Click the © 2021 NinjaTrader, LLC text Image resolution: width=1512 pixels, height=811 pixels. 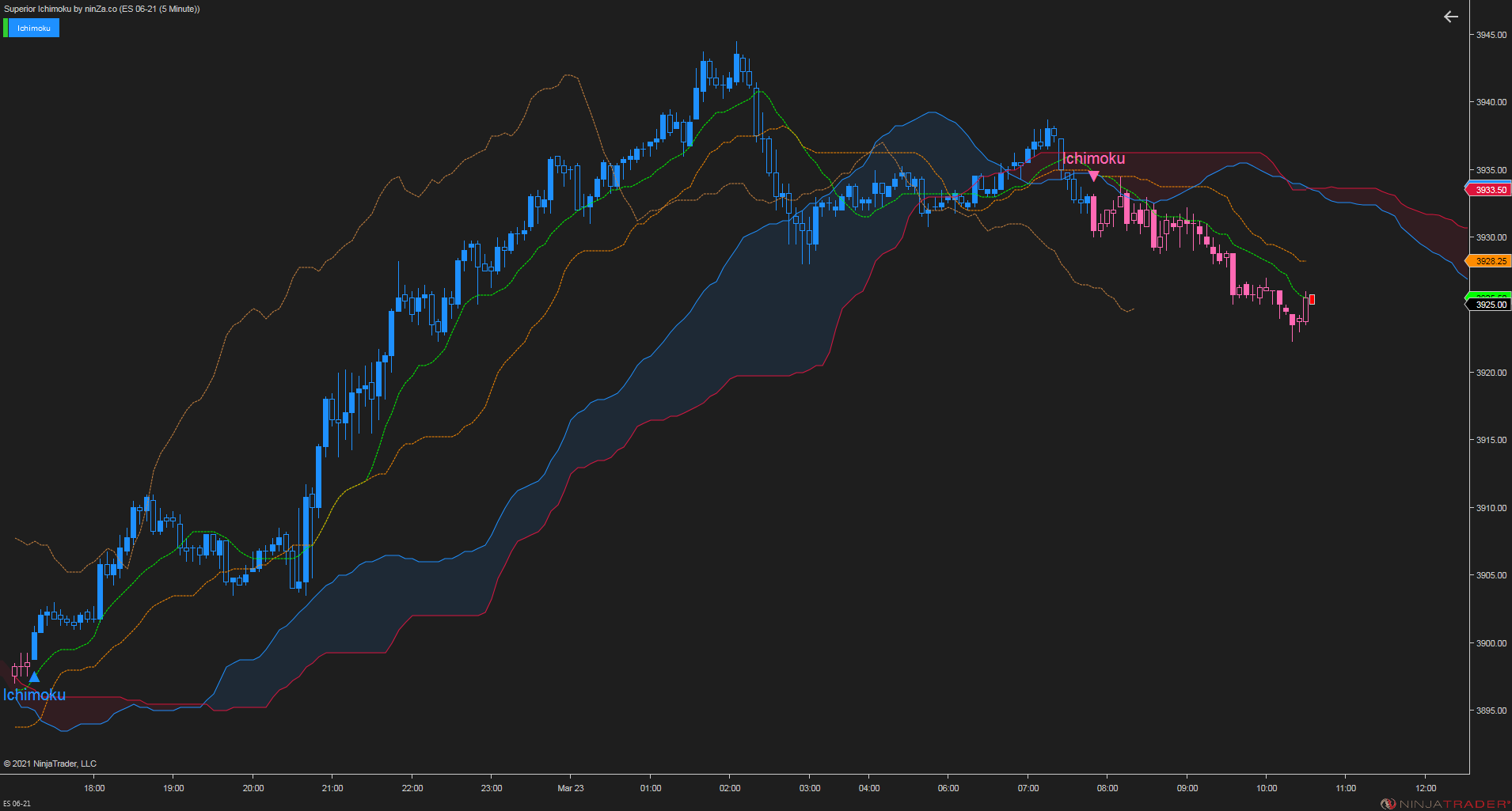50,763
